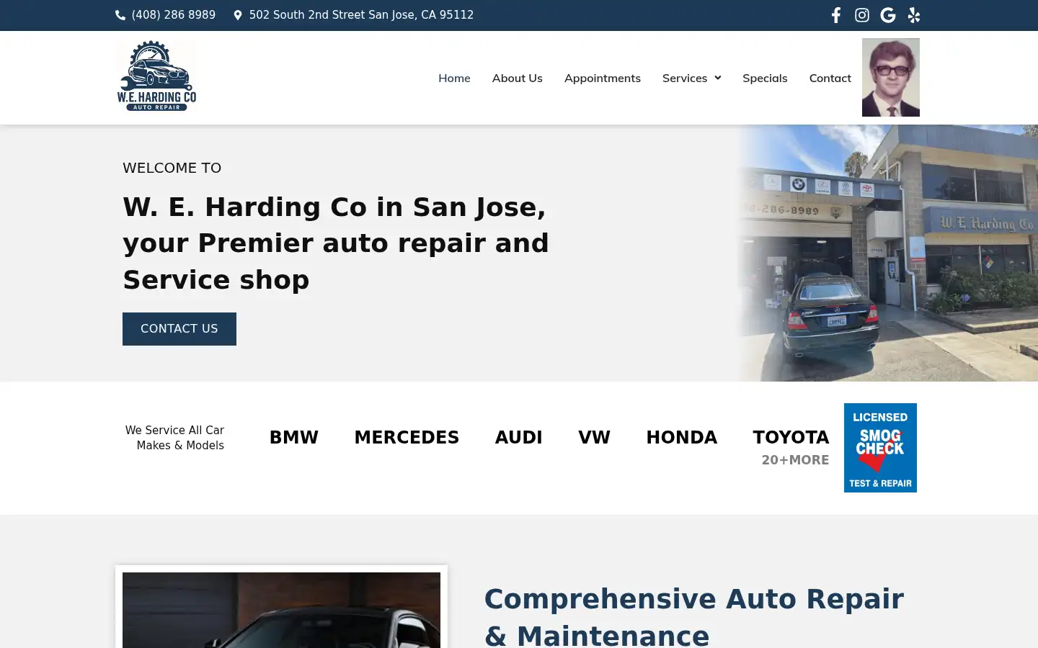Image resolution: width=1038 pixels, height=648 pixels.
Task: Click the portrait photo in header
Action: pos(891,78)
